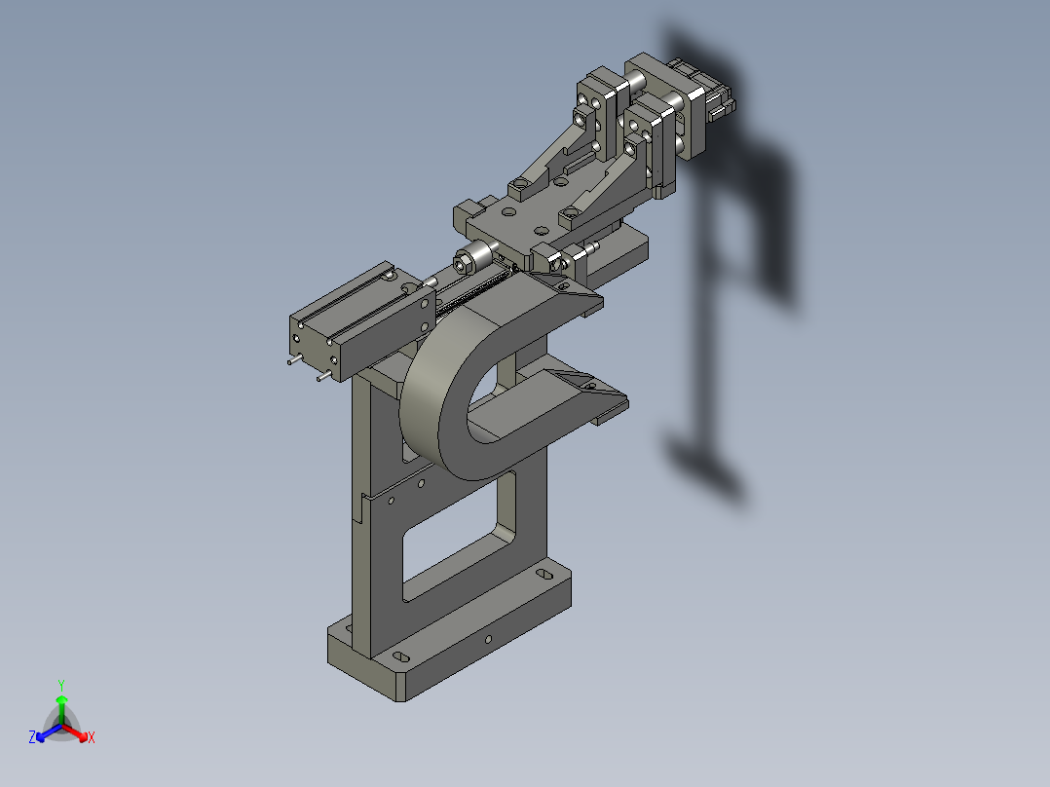This screenshot has height=787, width=1050.
Task: Click the red X axis of the triad
Action: point(76,732)
